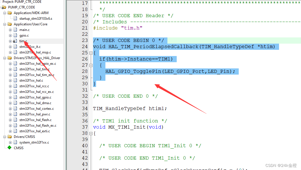Open startup_stm32f103x6.s file
301x170 pixels.
[x=36, y=19]
